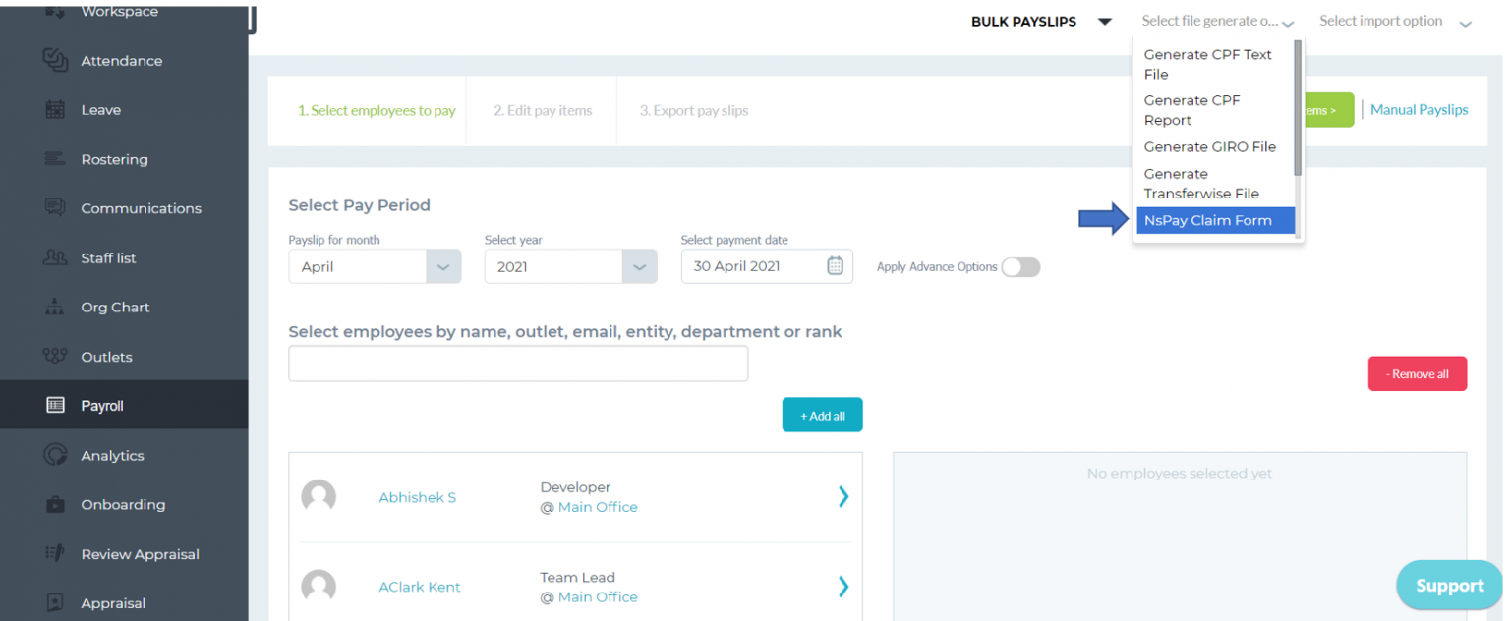Open the BULK PAYSLIPS dropdown
Image resolution: width=1510 pixels, height=621 pixels.
pos(1103,21)
